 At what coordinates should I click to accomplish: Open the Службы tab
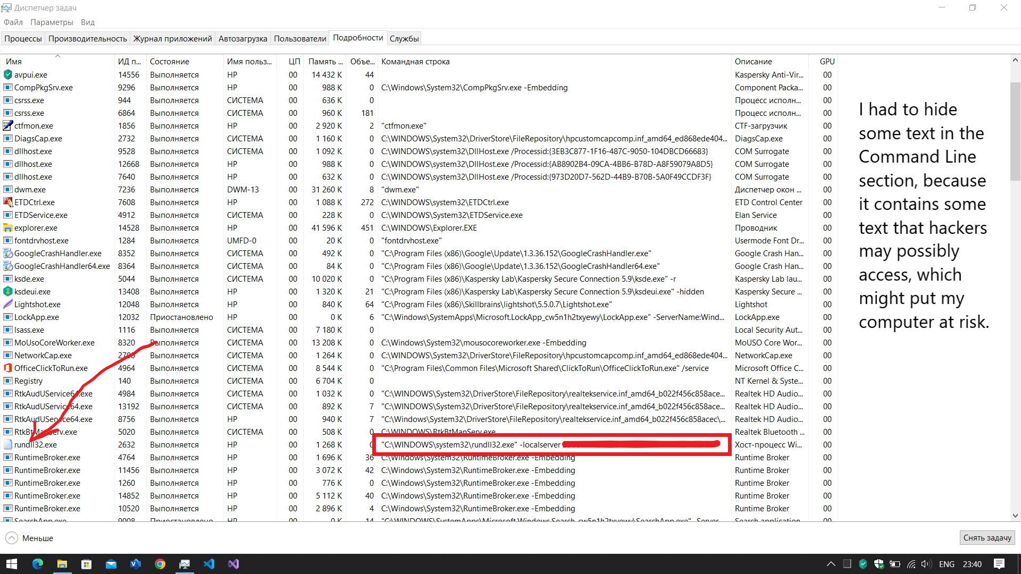coord(404,38)
